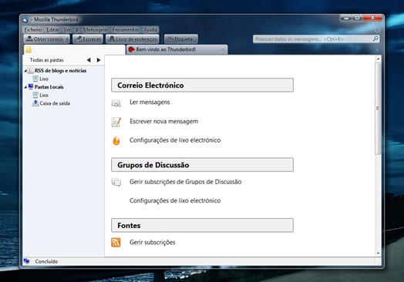The width and height of the screenshot is (404, 282).
Task: Select the Caixa de saída folder
Action: 55,103
